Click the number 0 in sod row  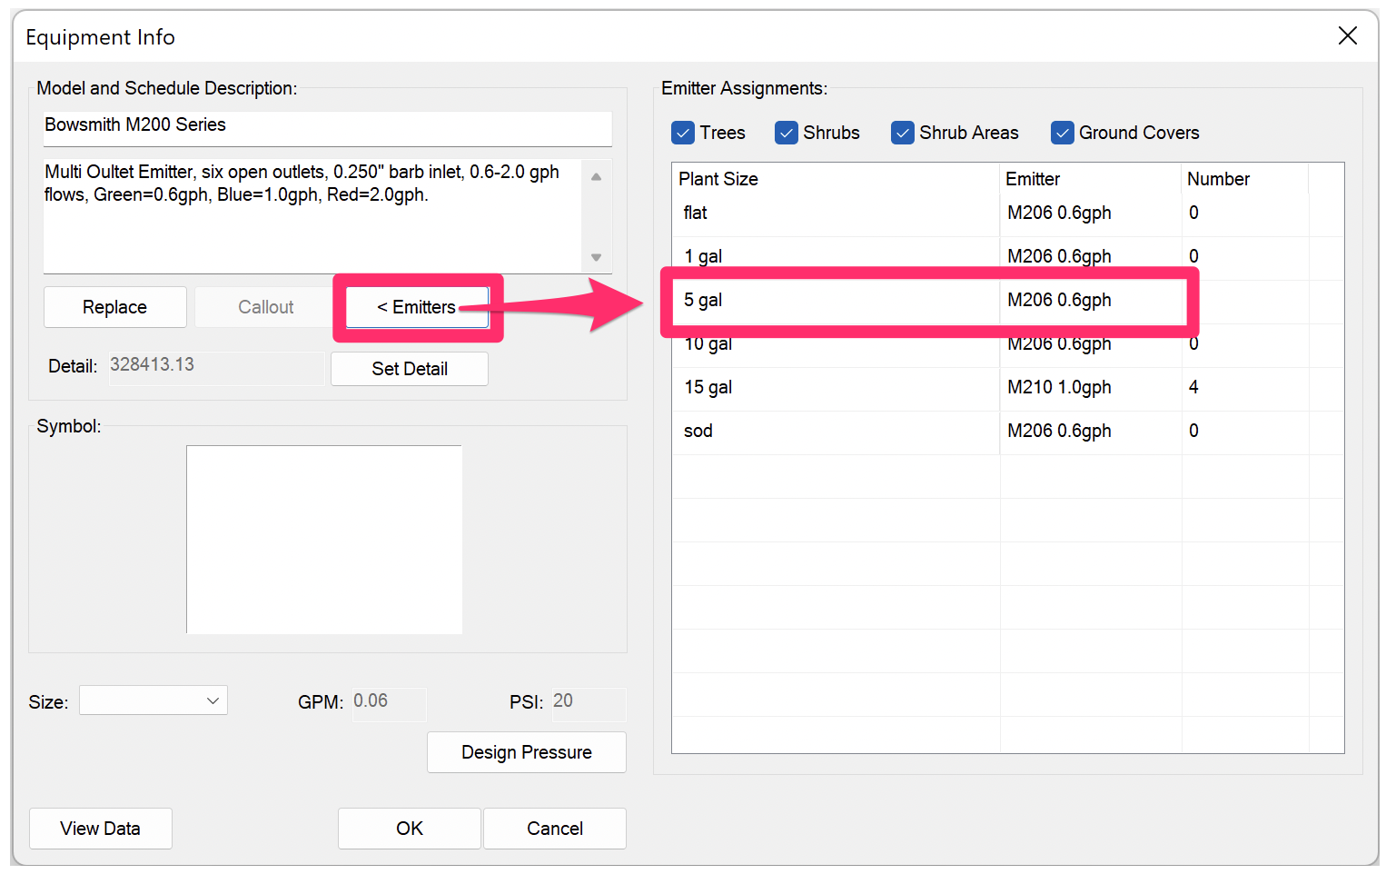tap(1193, 431)
